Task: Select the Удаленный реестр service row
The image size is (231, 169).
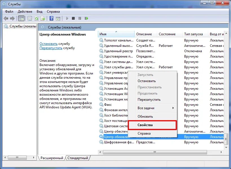Action: [161, 51]
